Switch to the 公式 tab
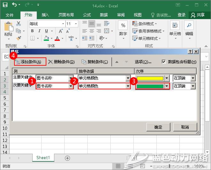 (x=87, y=15)
